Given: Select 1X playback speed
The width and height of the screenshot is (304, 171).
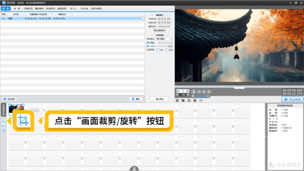Looking at the screenshot, I should click(x=183, y=91).
